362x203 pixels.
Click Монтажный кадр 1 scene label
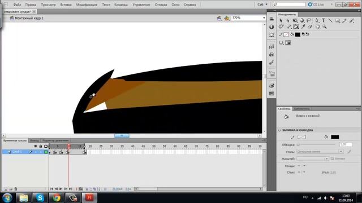(x=29, y=18)
